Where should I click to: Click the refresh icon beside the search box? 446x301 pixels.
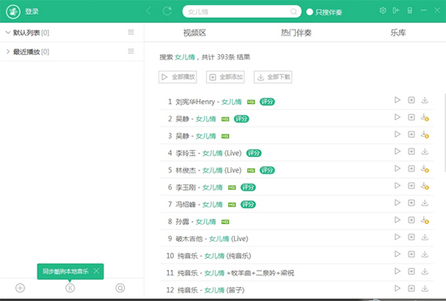pos(167,11)
